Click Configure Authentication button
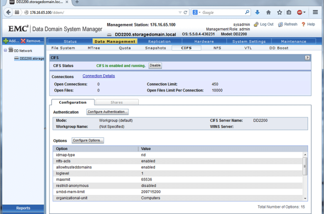Image resolution: width=324 pixels, height=214 pixels. tap(108, 112)
